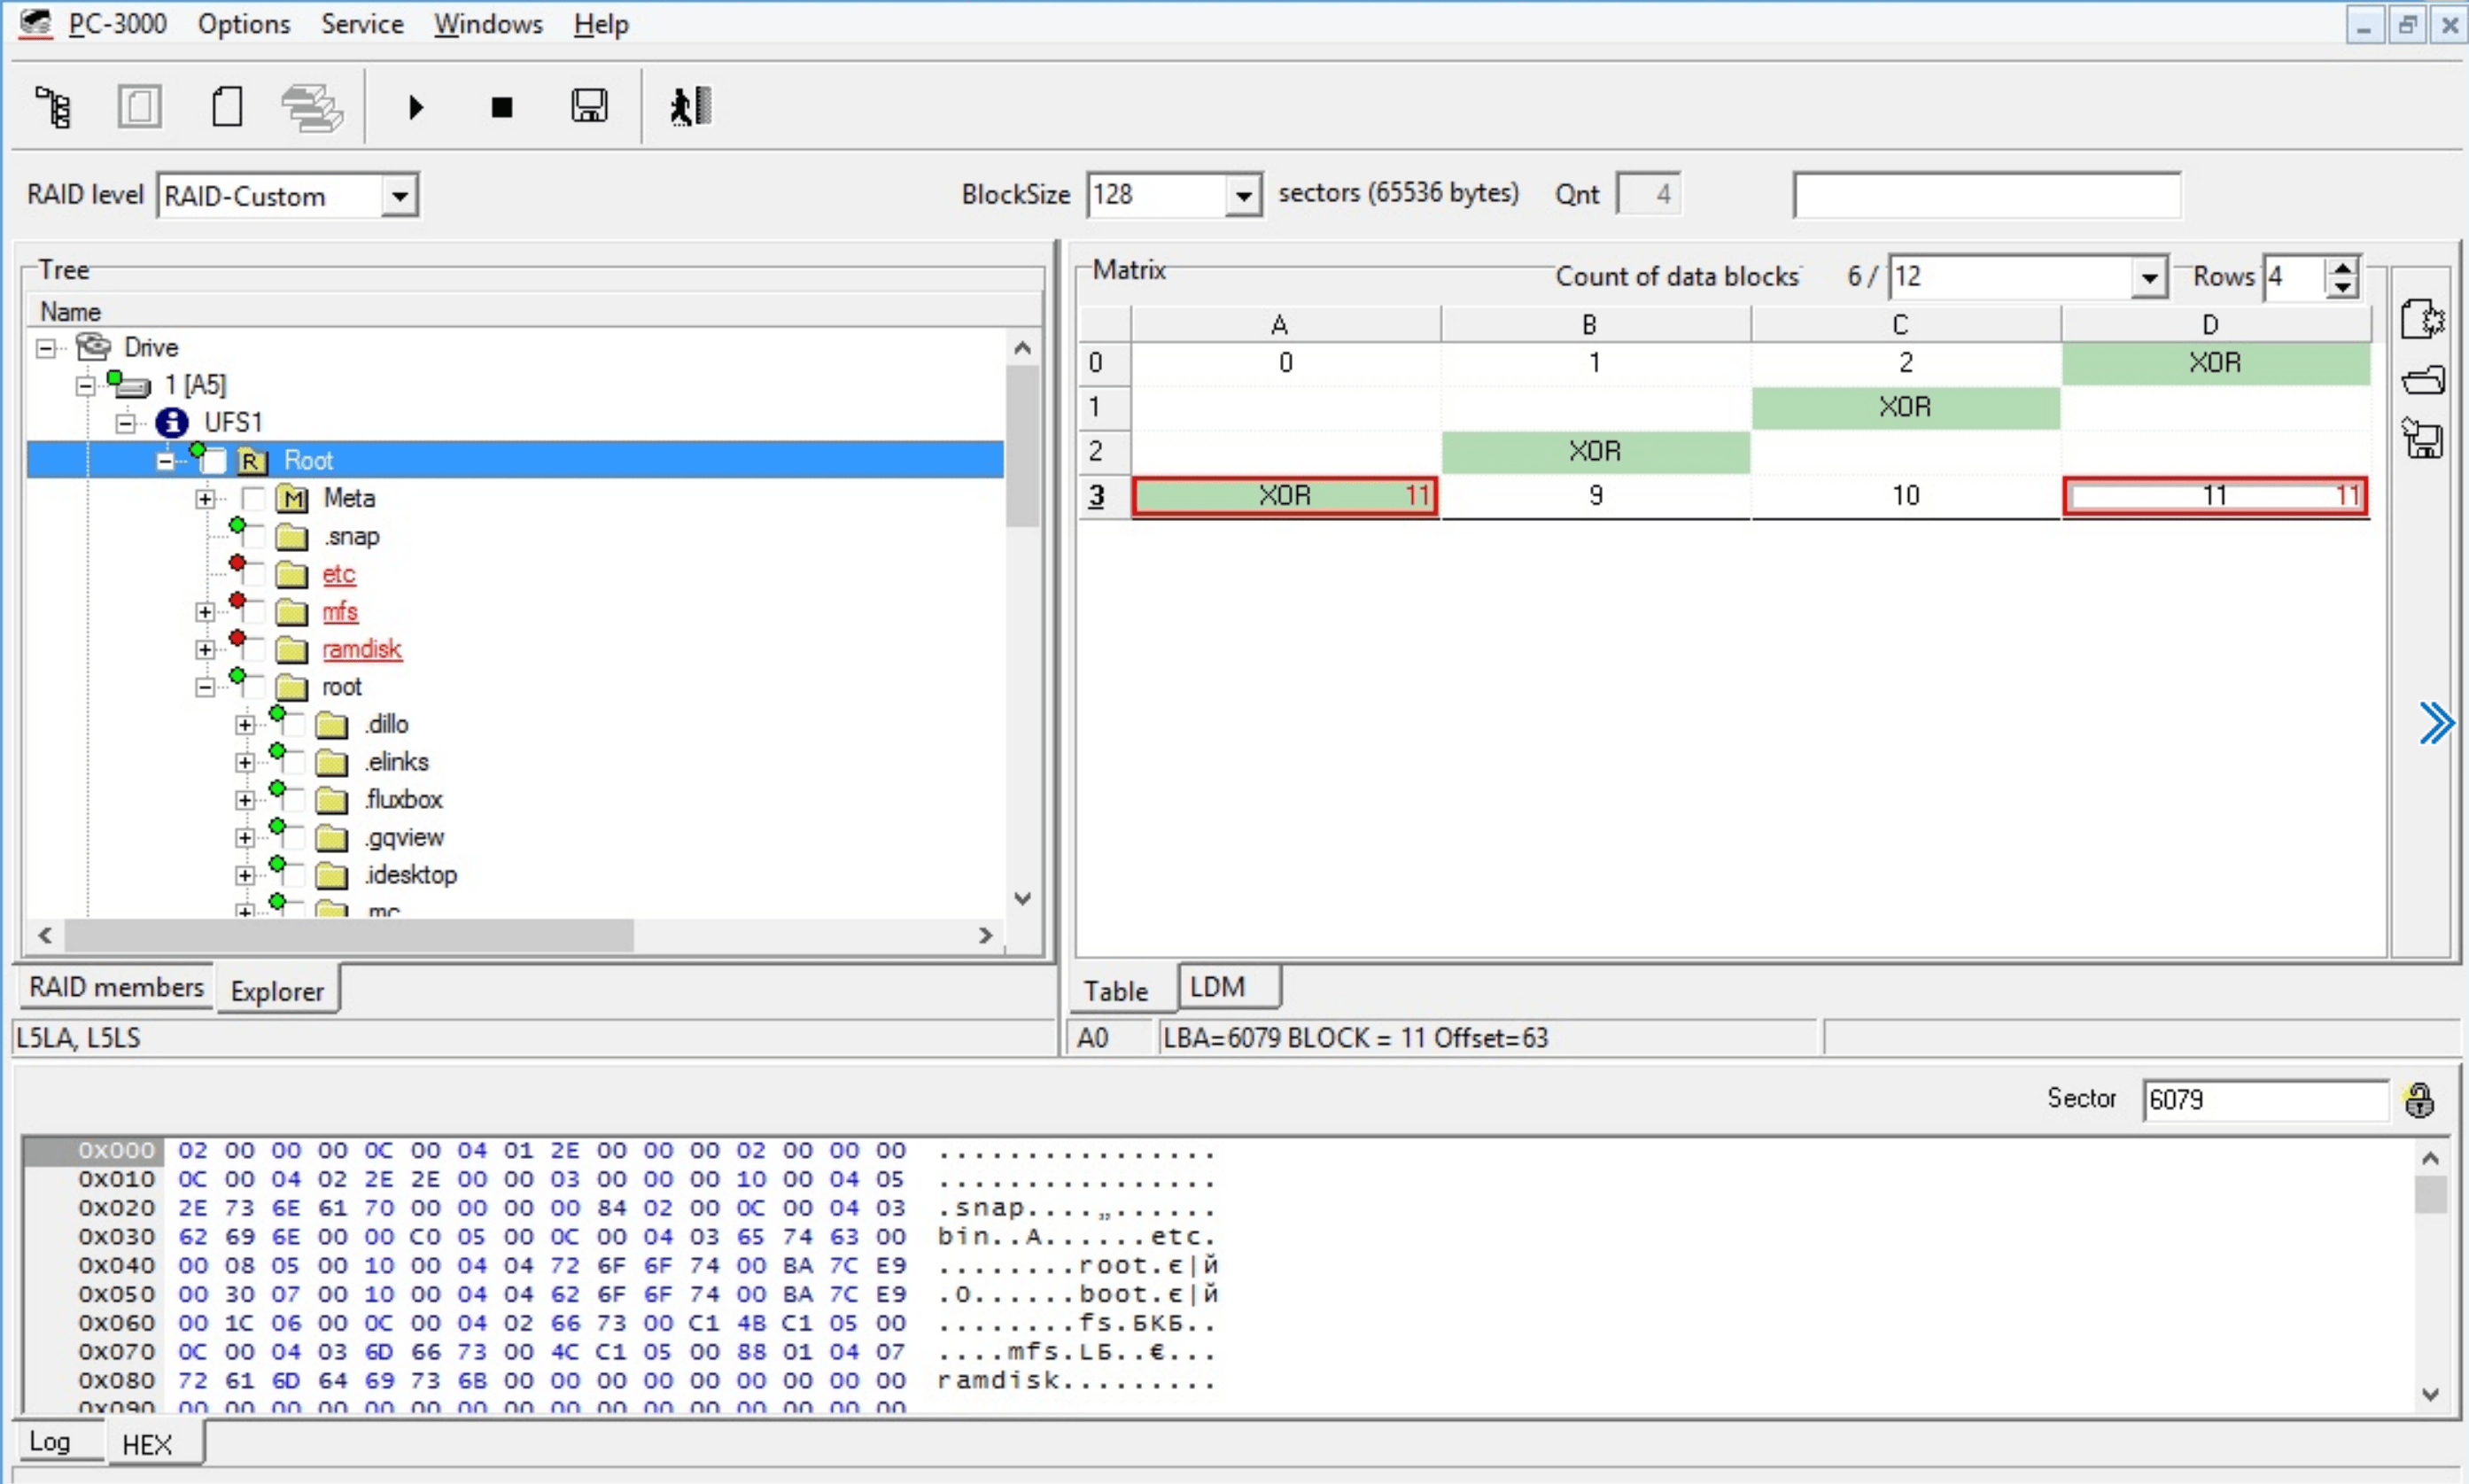Toggle the etc folder checkbox

254,574
